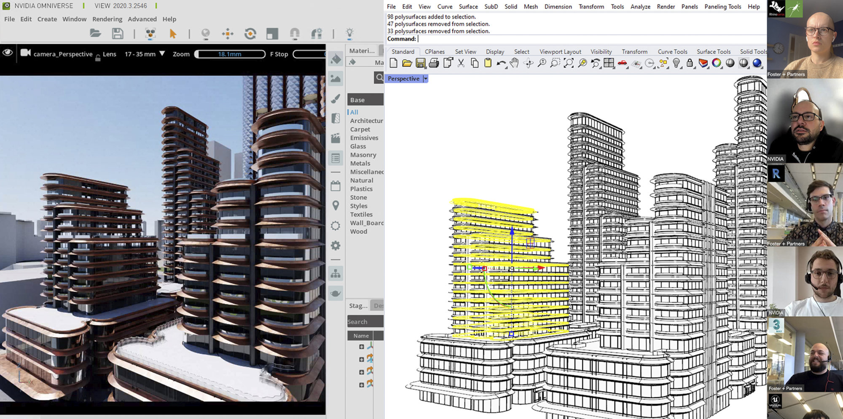Select the Glass material category

[358, 146]
